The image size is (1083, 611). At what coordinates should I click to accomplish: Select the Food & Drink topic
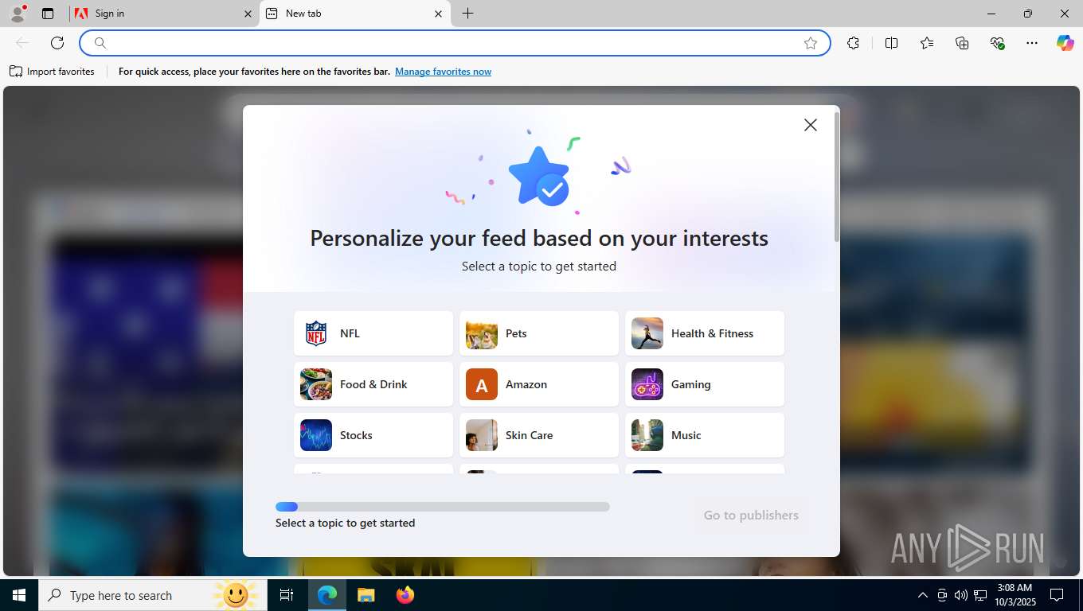(x=373, y=384)
